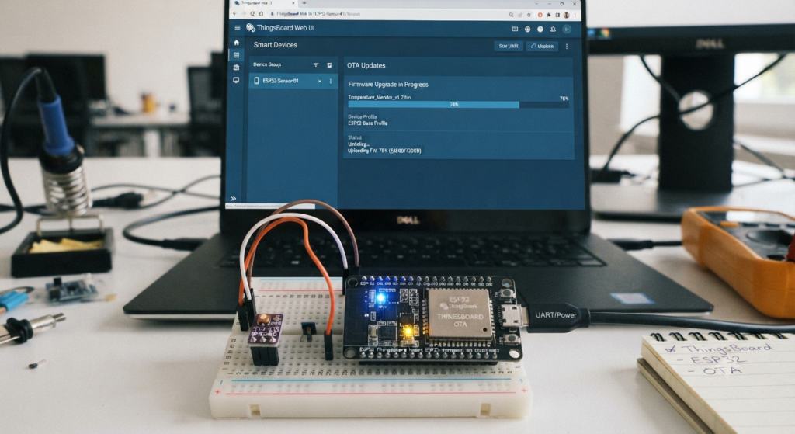Image resolution: width=795 pixels, height=434 pixels.
Task: Open filter icon in Device Group header
Action: [316, 65]
